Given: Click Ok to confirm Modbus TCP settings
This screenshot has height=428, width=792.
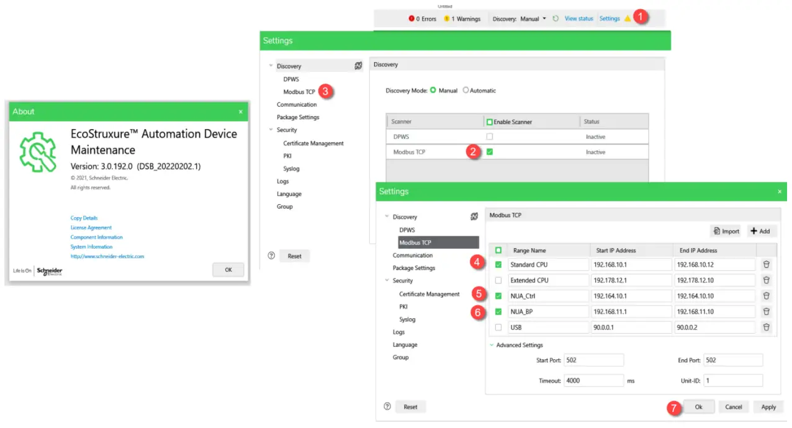Looking at the screenshot, I should 698,407.
